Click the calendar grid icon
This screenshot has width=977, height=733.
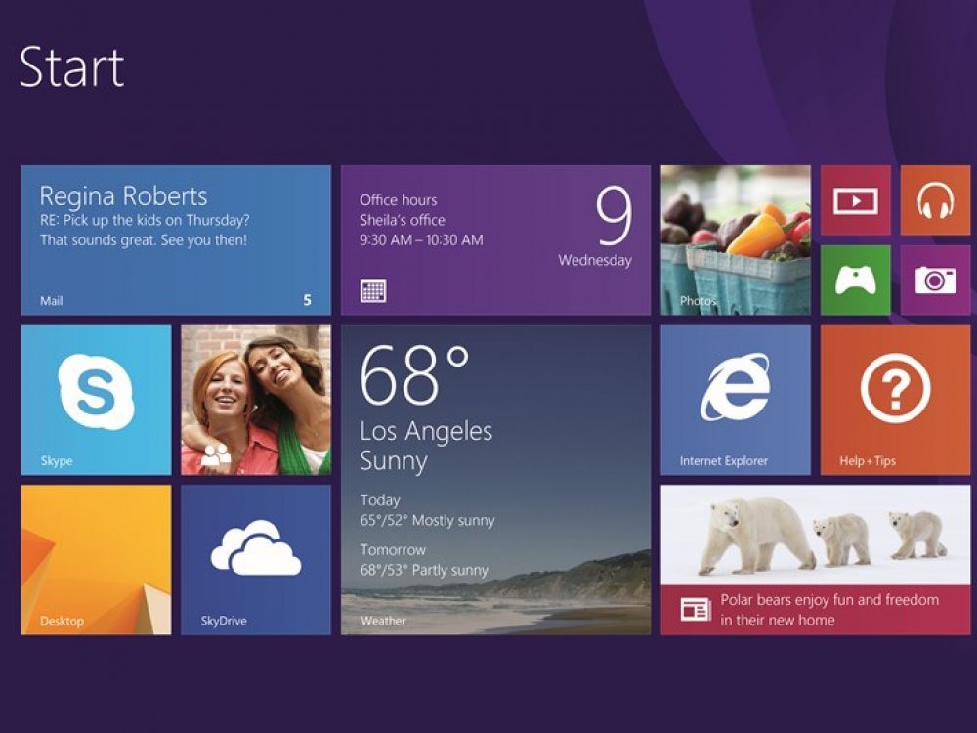pyautogui.click(x=373, y=290)
